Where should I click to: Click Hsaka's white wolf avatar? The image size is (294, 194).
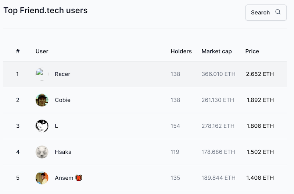[42, 152]
